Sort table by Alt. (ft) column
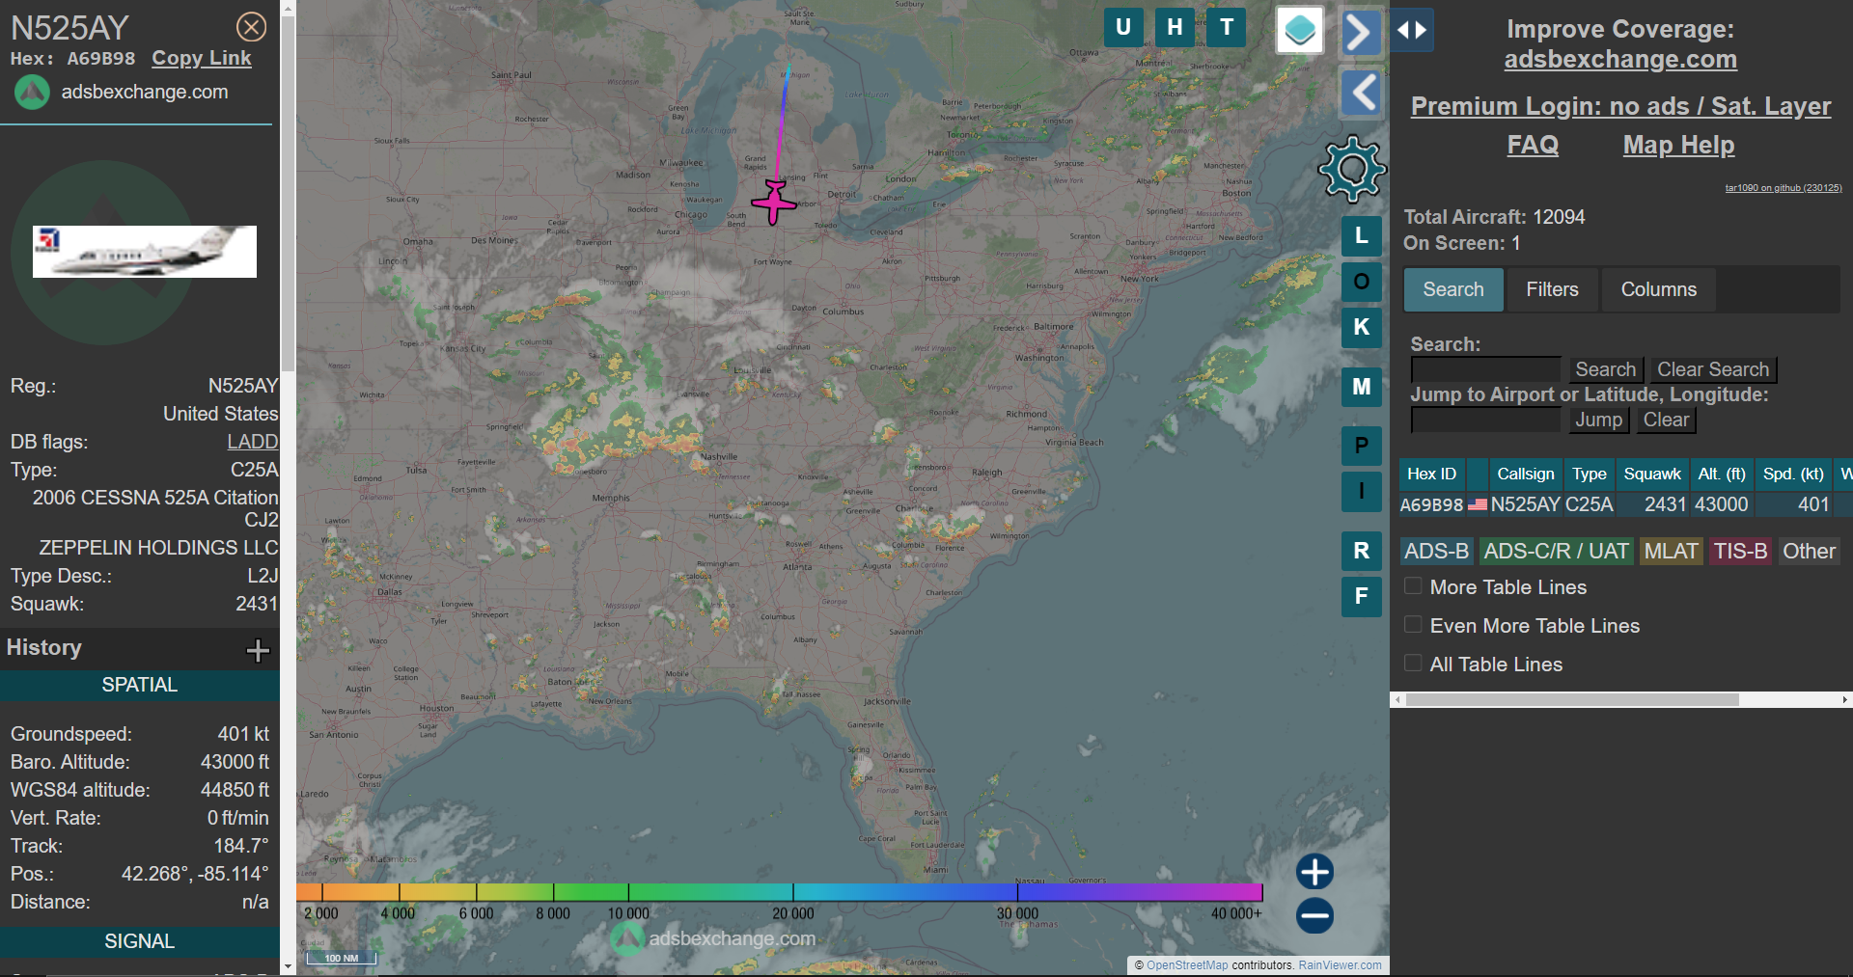 tap(1722, 474)
